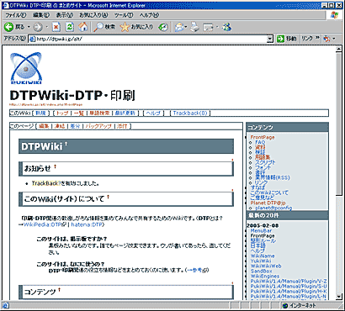
Task: Click トップ link in the wiki navigation bar
Action: click(x=62, y=113)
